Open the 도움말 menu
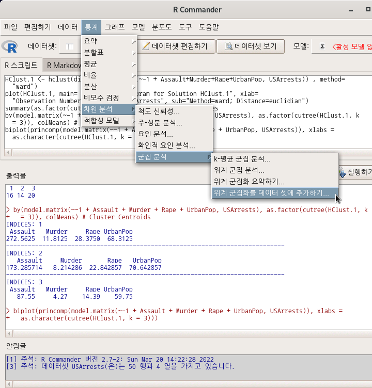372x388 pixels. 209,27
